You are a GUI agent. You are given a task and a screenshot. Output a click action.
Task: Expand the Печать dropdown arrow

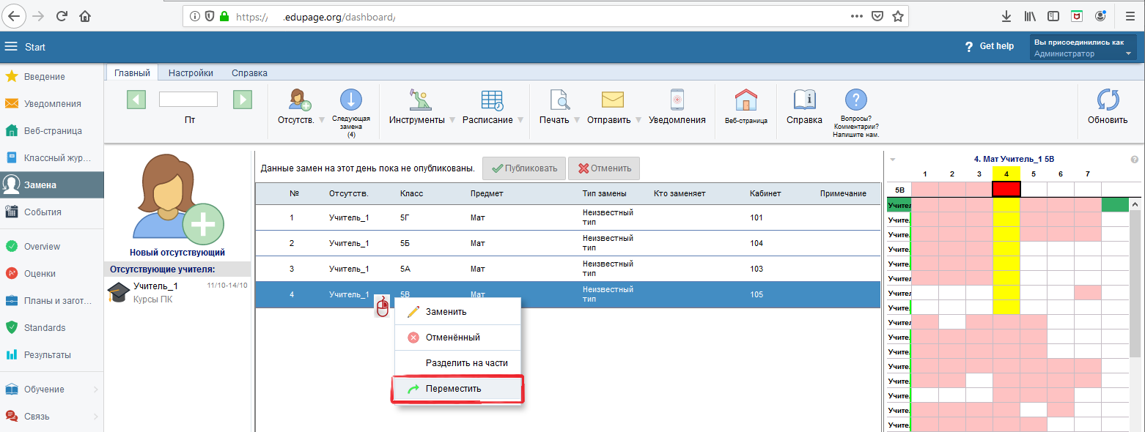pos(577,121)
